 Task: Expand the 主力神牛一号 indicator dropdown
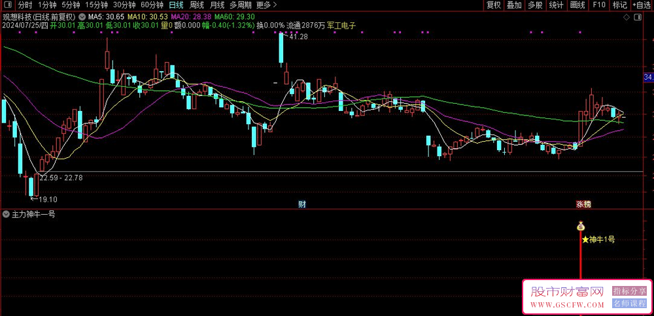point(6,215)
